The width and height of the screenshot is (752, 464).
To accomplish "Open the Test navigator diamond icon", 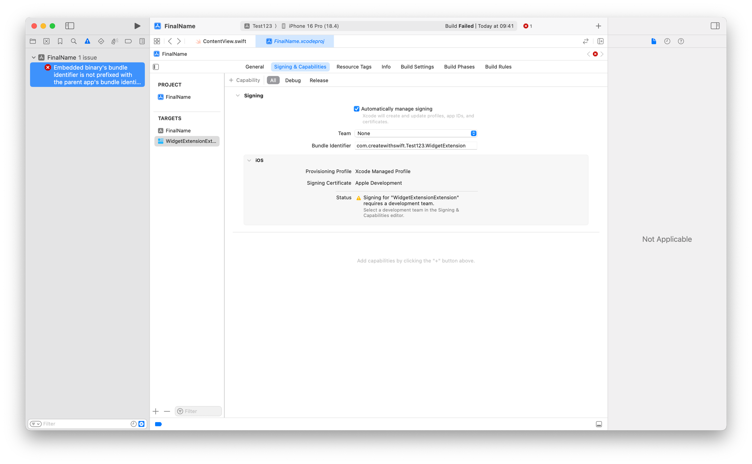I will [101, 41].
